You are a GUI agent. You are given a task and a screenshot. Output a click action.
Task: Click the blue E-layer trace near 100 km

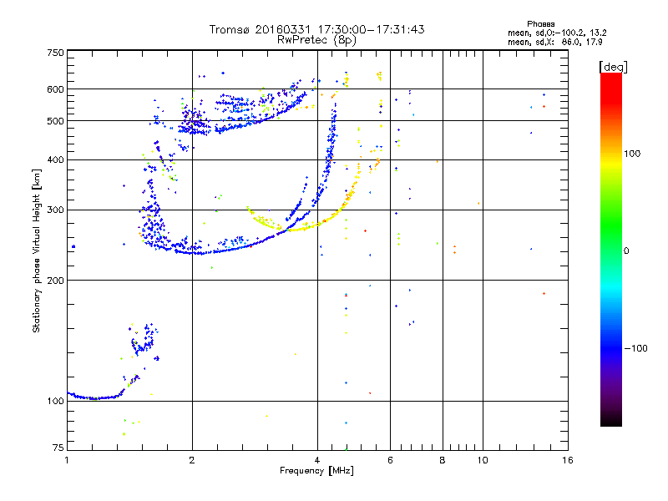pyautogui.click(x=96, y=398)
